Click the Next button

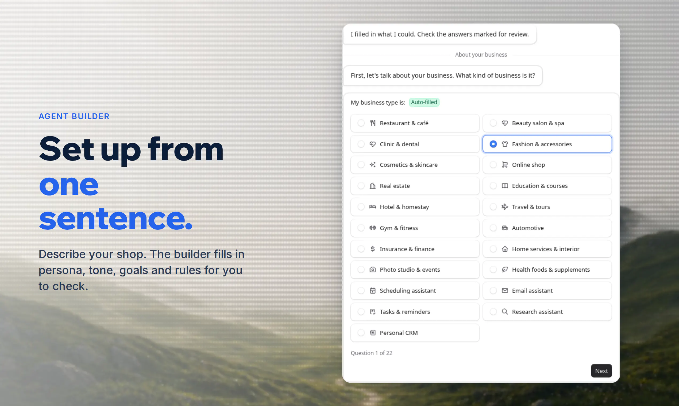[601, 371]
